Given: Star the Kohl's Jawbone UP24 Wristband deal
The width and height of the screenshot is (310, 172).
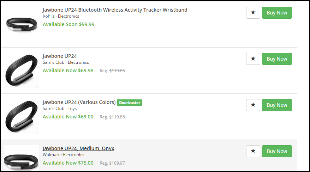Looking at the screenshot, I should click(x=253, y=13).
